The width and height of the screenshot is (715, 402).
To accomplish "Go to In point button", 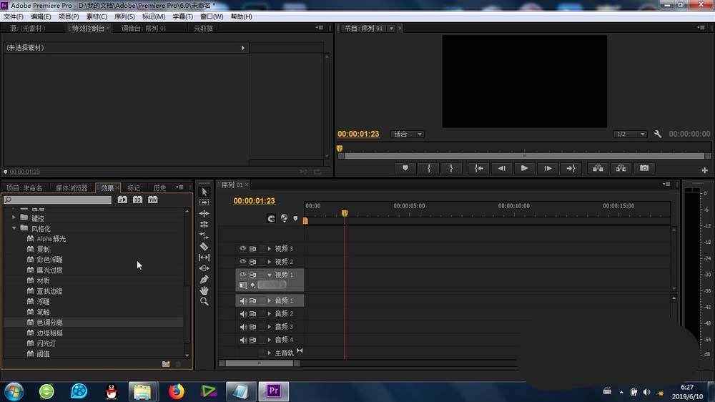I will pyautogui.click(x=479, y=168).
